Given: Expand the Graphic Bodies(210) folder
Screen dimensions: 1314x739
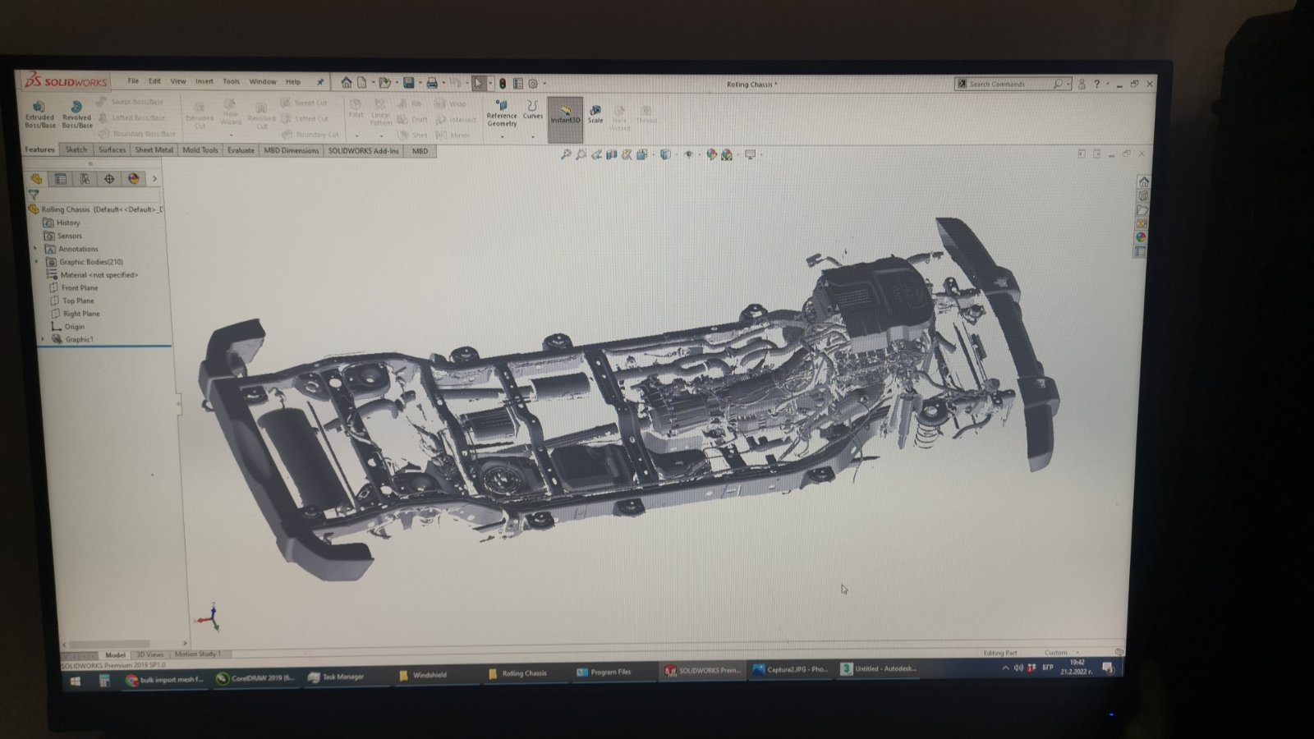Looking at the screenshot, I should [x=36, y=262].
